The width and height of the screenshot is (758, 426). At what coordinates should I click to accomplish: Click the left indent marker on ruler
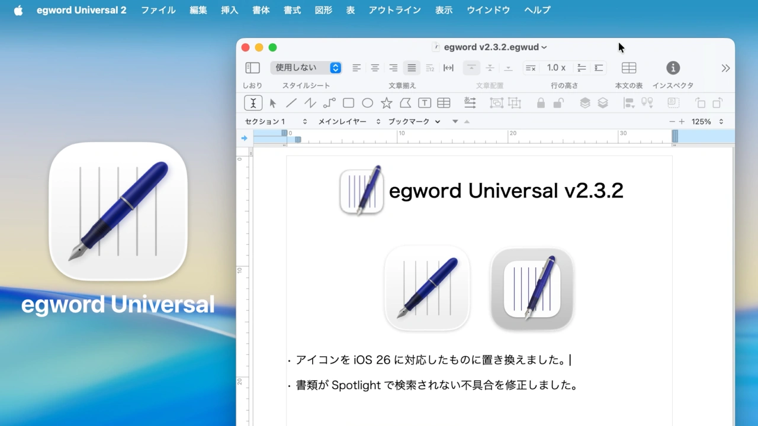point(298,140)
